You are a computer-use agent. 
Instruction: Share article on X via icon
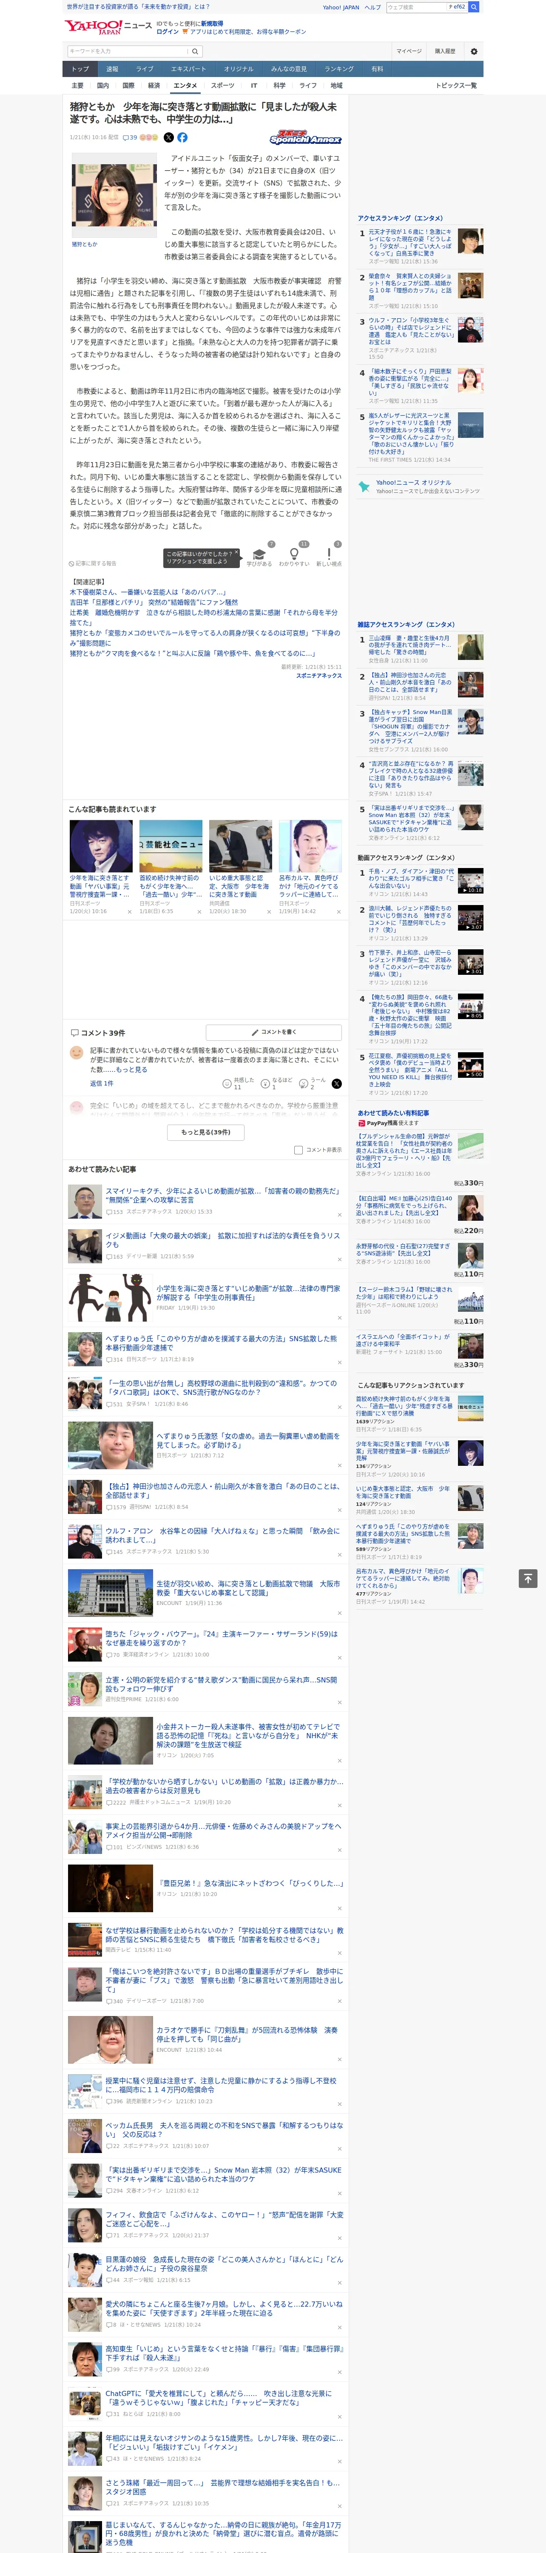(168, 138)
